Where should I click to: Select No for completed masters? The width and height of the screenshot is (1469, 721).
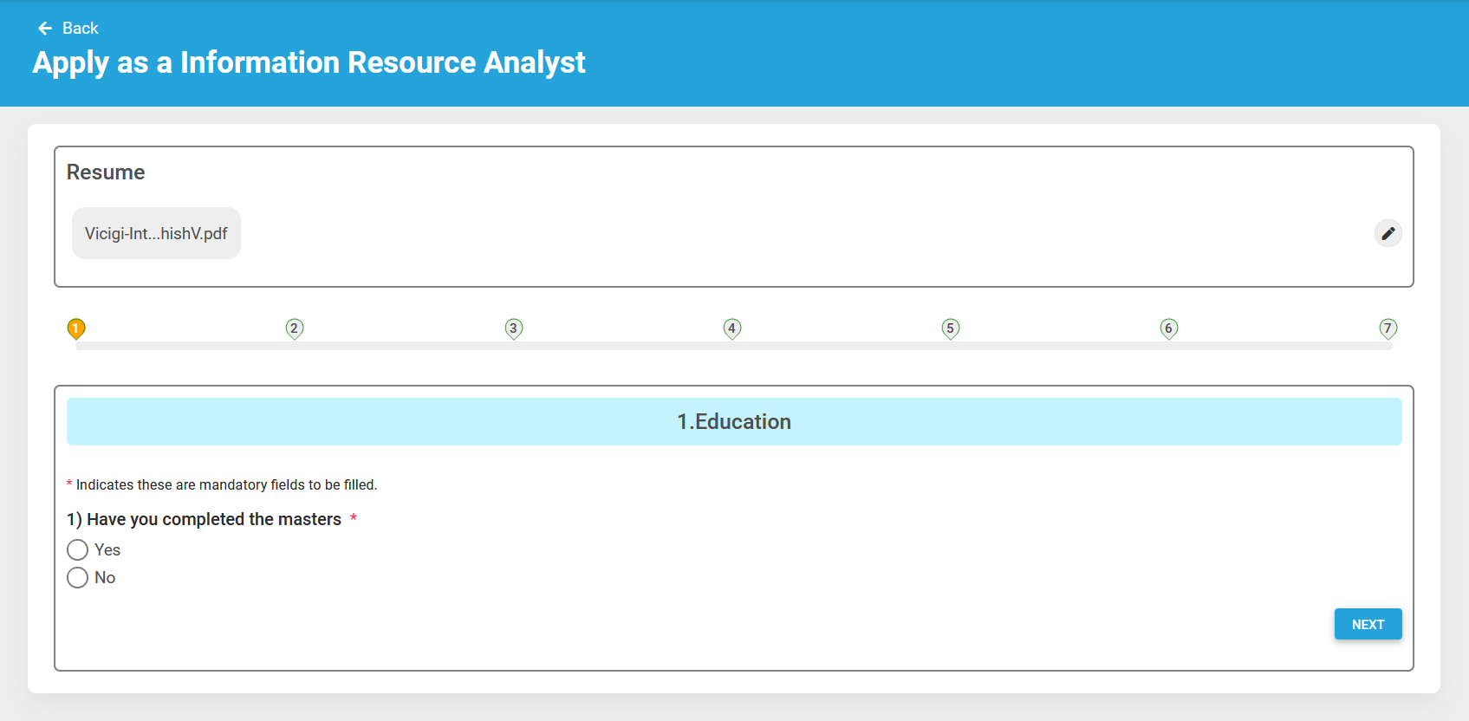pyautogui.click(x=78, y=578)
